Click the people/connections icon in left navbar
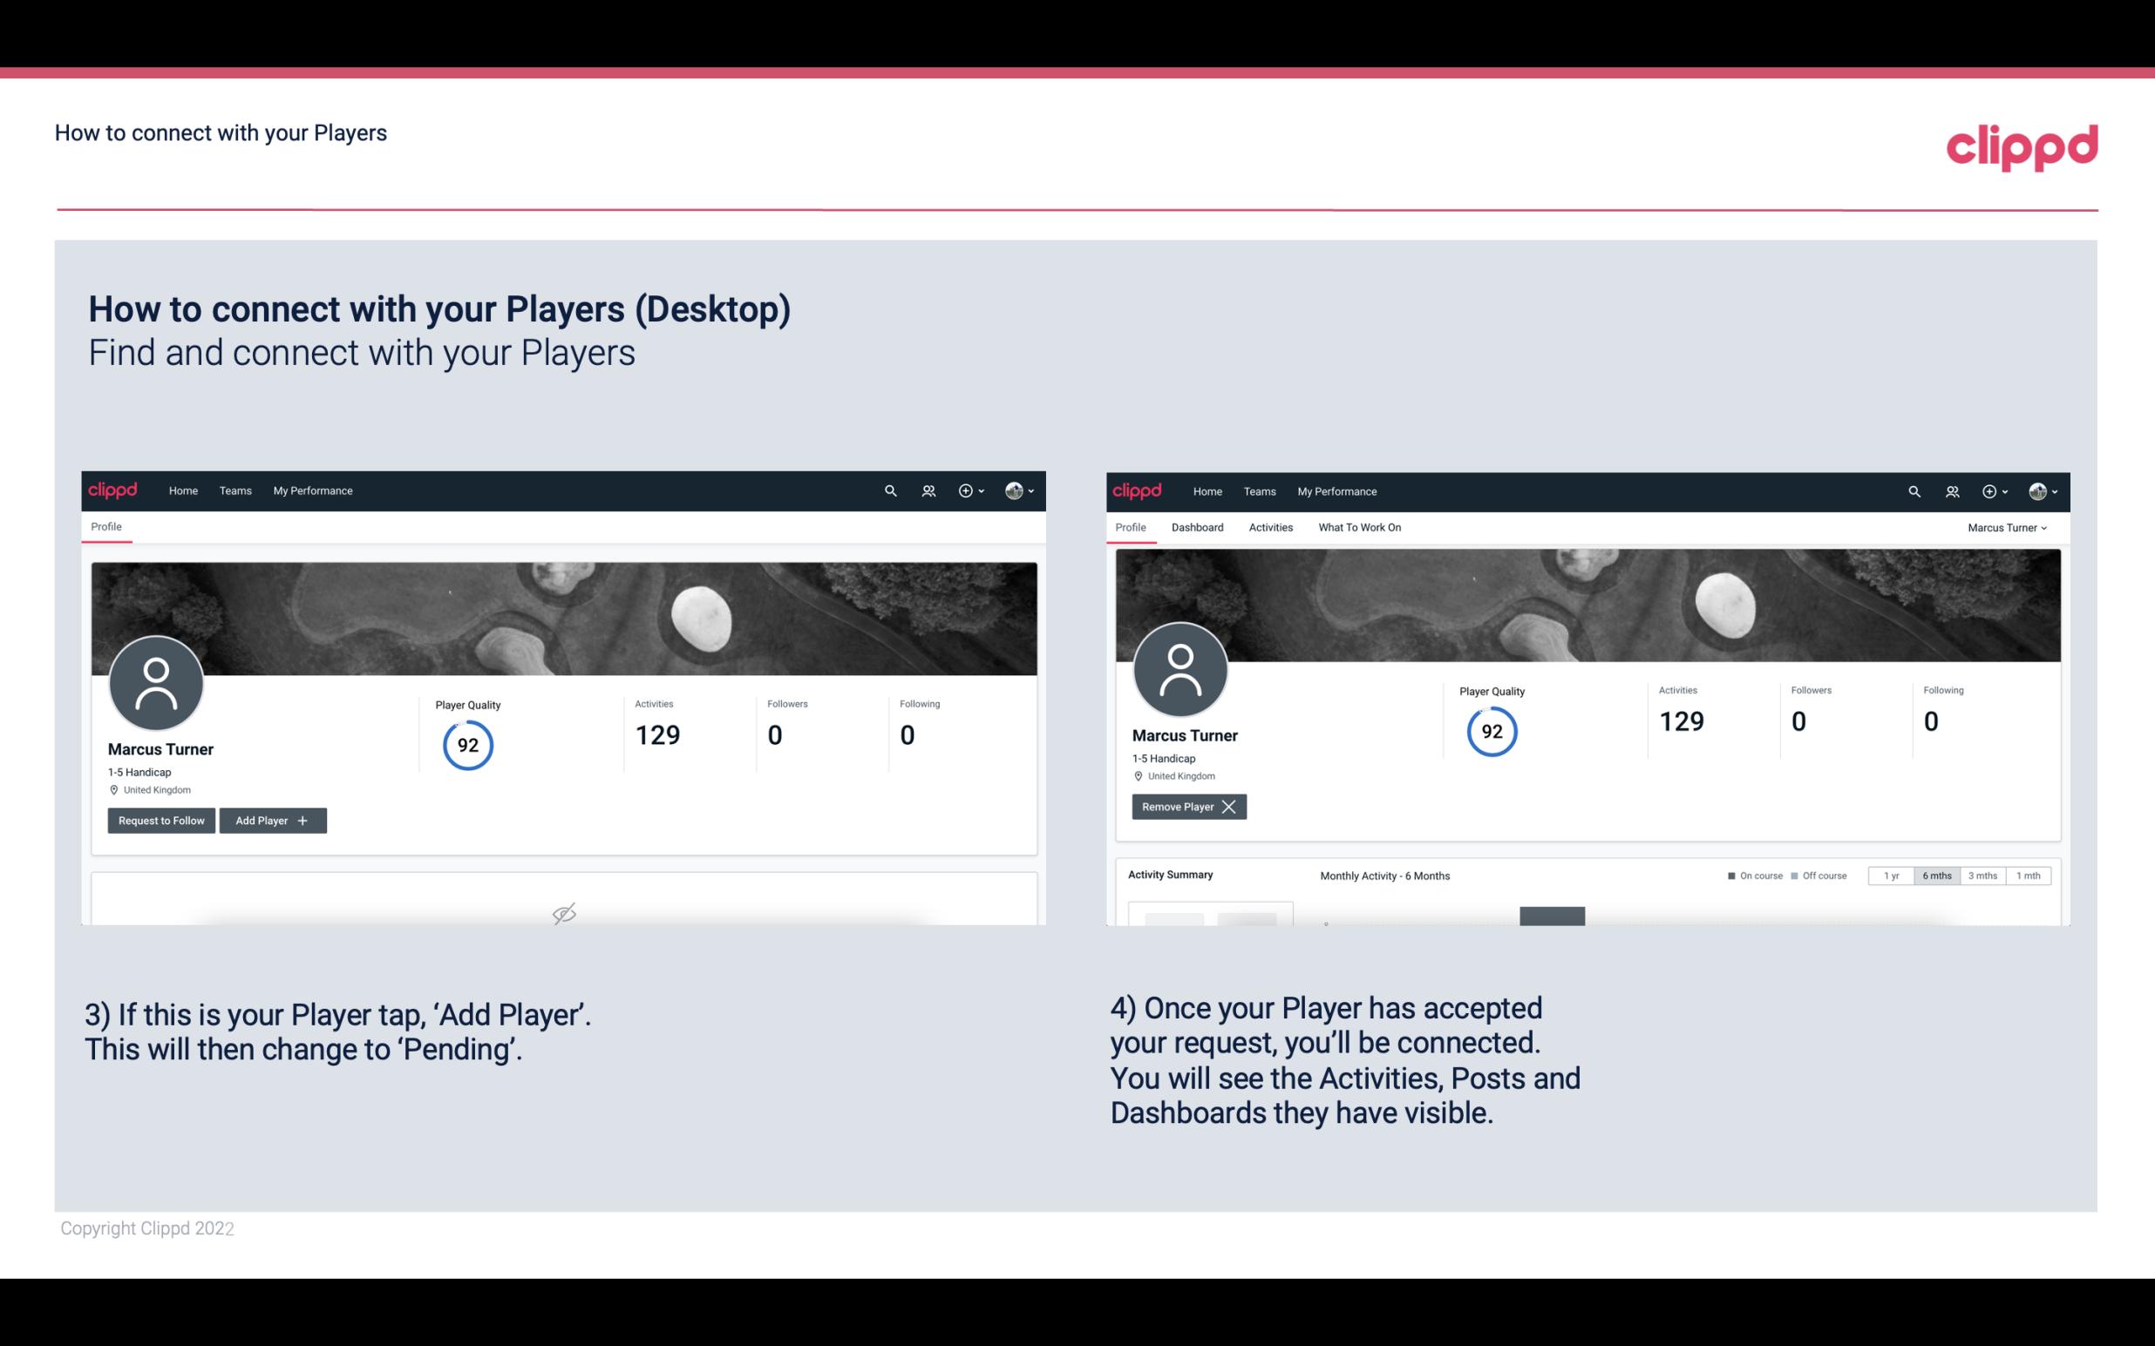This screenshot has height=1346, width=2155. pos(926,490)
